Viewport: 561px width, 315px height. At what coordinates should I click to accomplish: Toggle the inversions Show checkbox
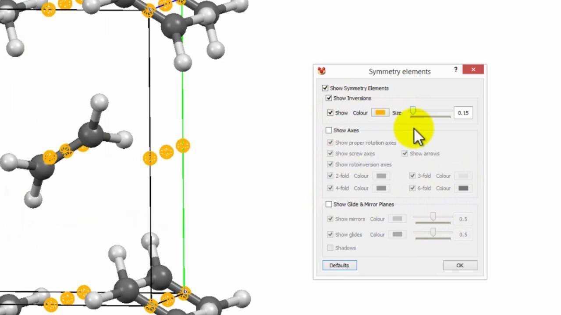click(330, 112)
